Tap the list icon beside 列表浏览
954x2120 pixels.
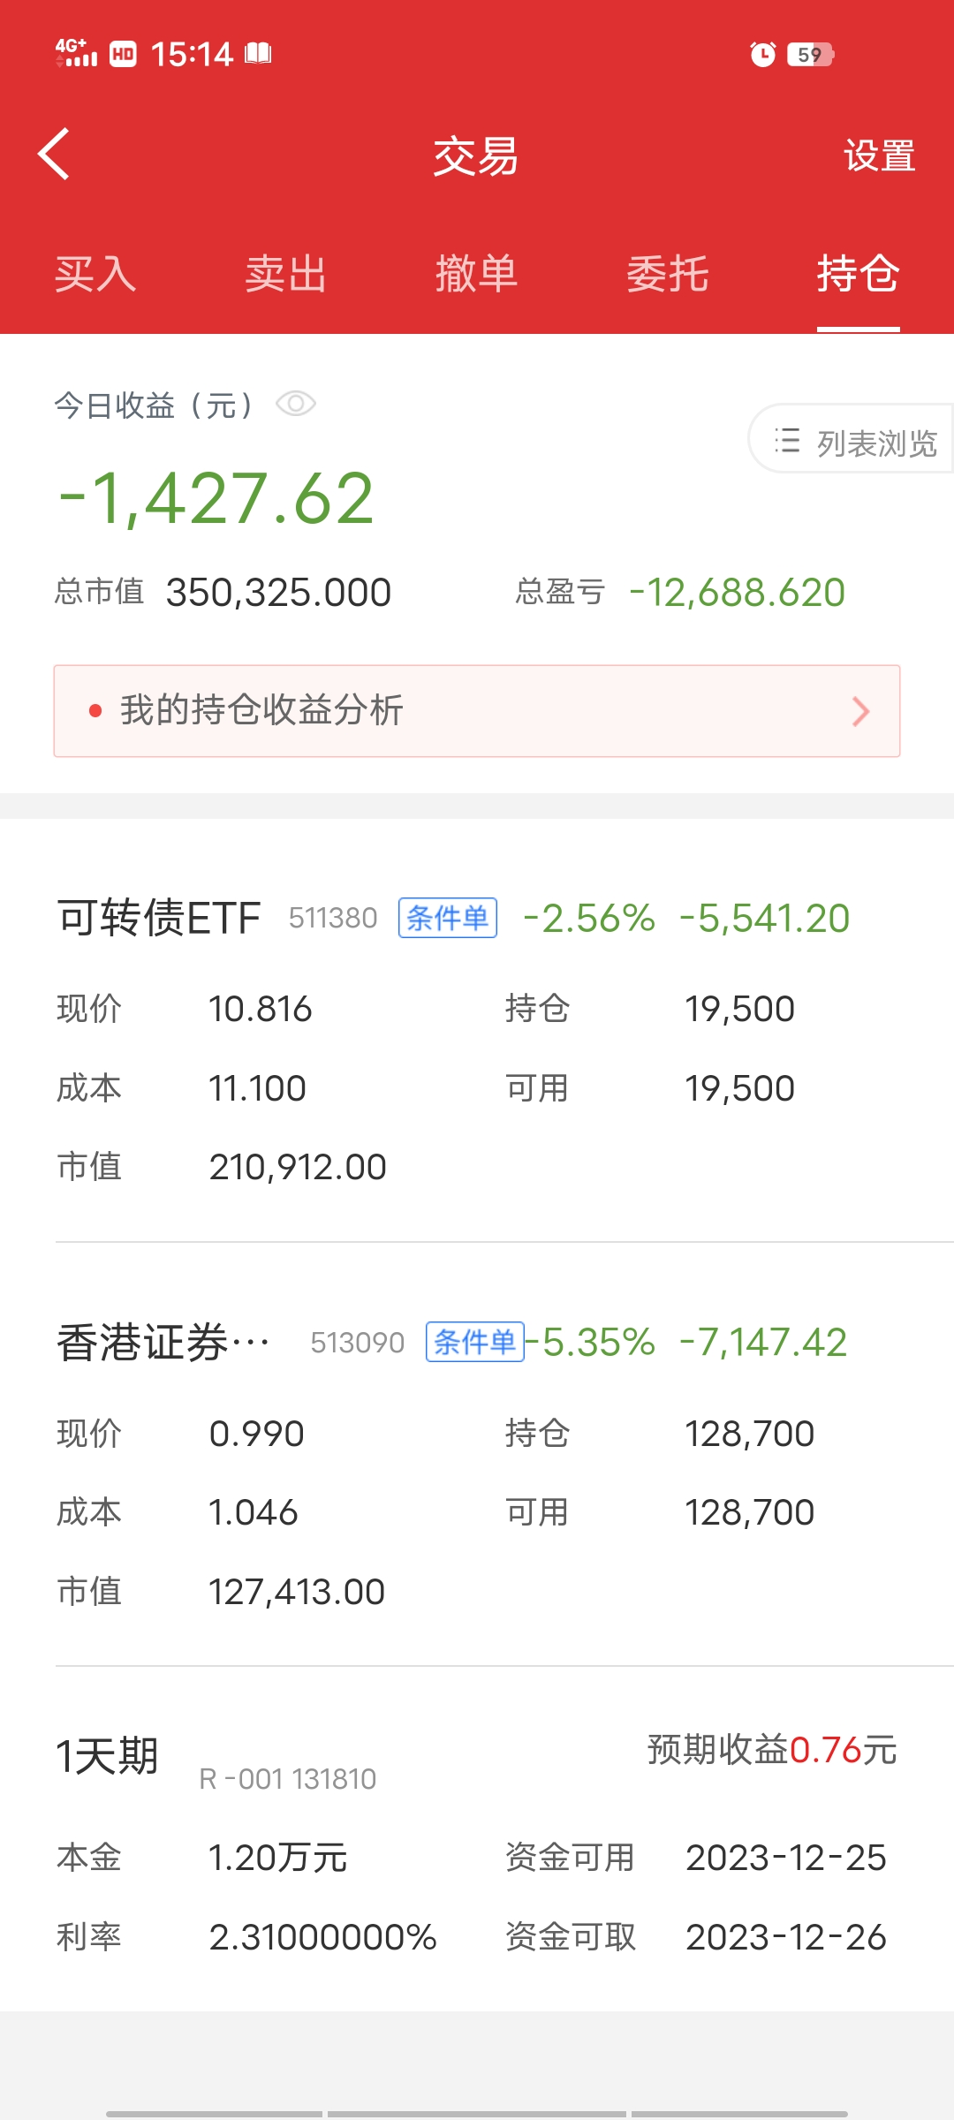(787, 441)
